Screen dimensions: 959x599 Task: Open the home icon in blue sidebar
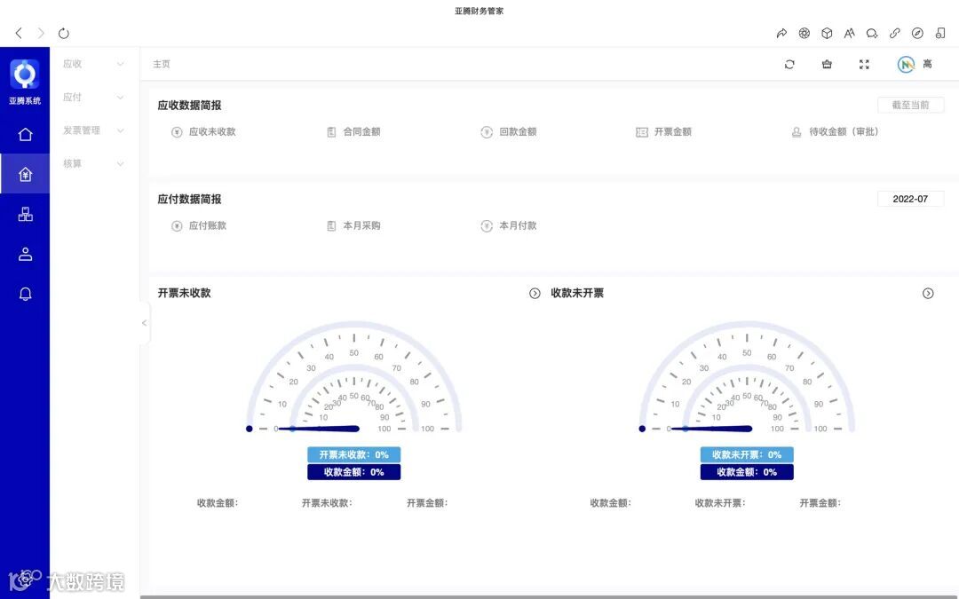tap(25, 135)
